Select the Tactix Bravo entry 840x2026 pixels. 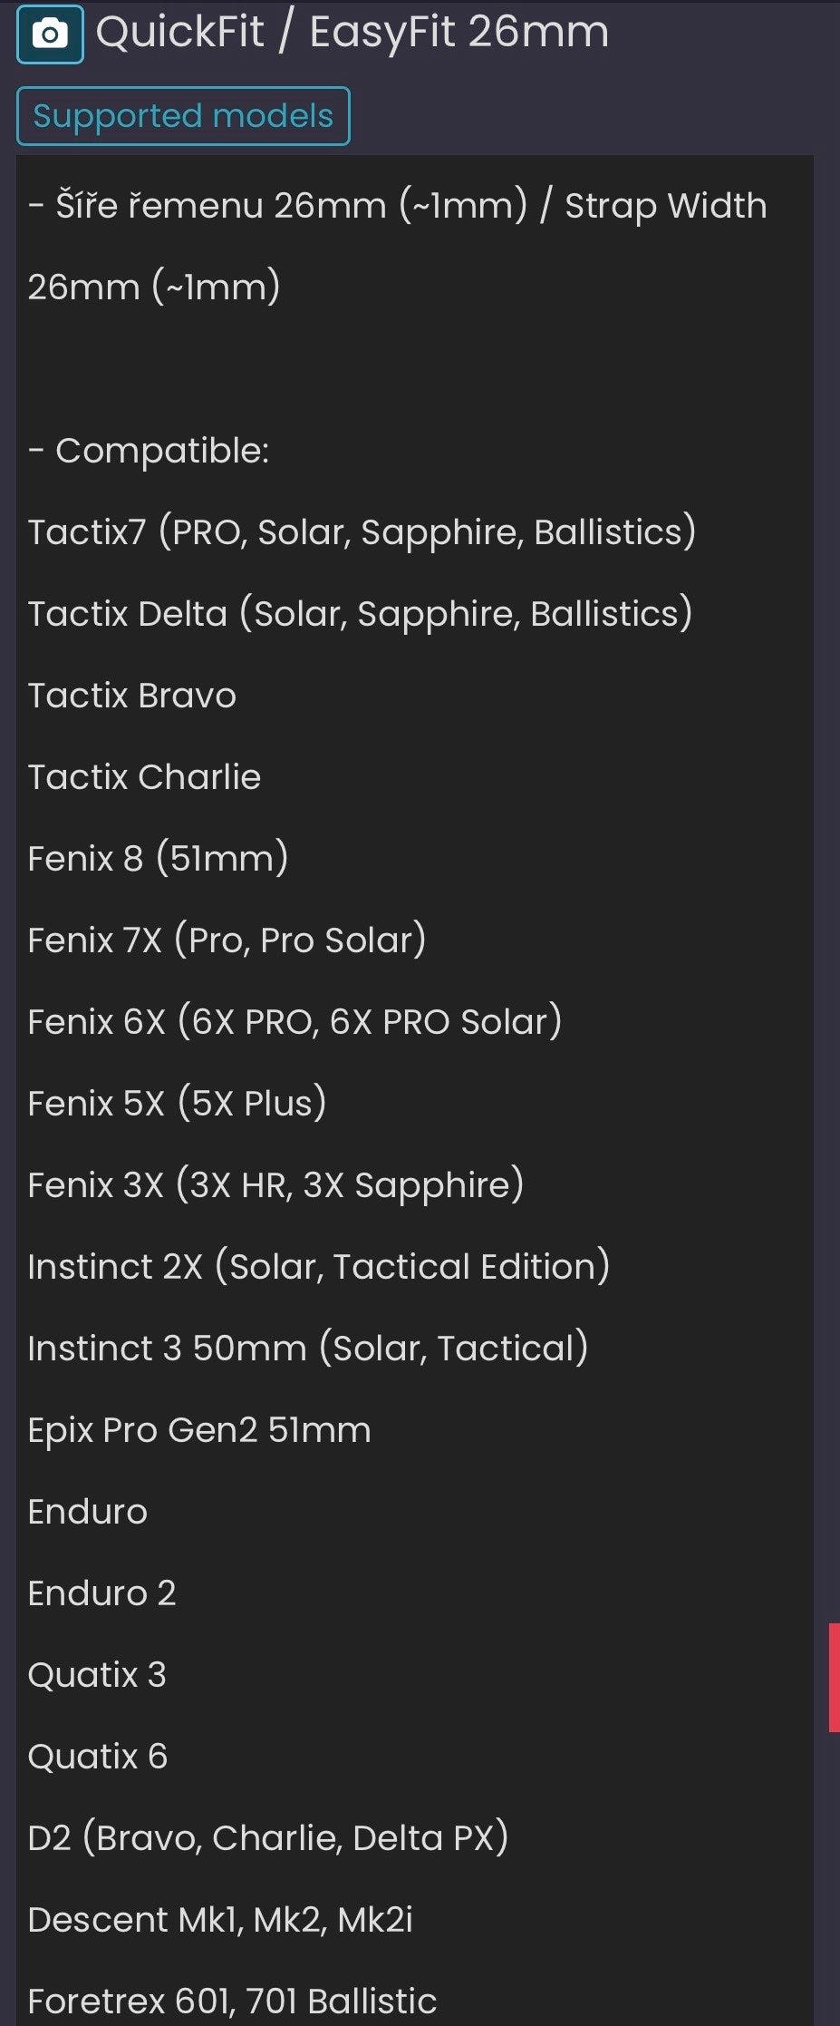click(132, 696)
